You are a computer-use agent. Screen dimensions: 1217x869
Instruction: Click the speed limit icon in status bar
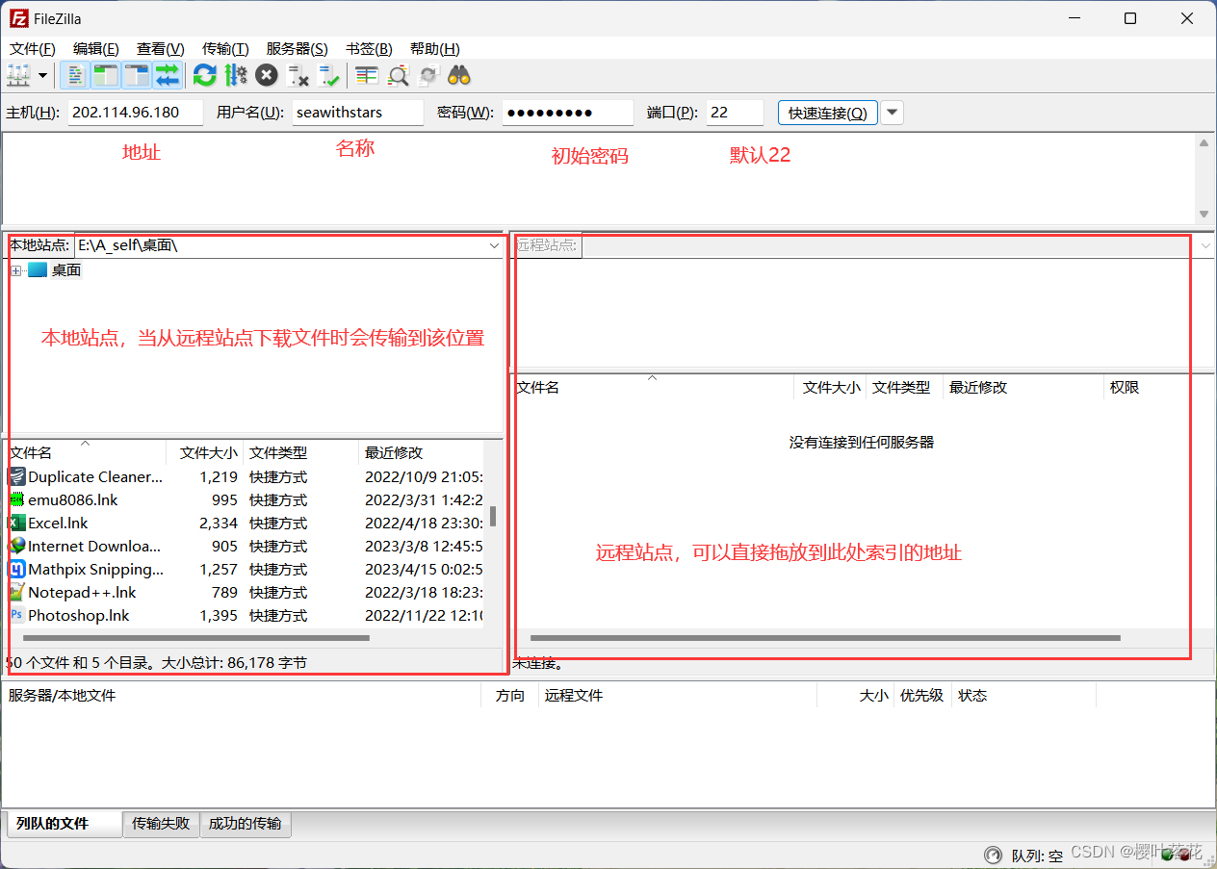pyautogui.click(x=994, y=855)
